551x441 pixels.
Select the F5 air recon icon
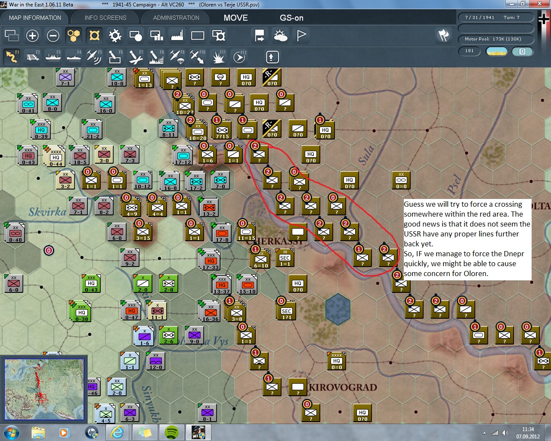point(94,56)
